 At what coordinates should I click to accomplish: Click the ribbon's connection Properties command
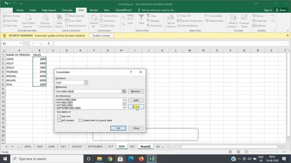[x=107, y=21]
